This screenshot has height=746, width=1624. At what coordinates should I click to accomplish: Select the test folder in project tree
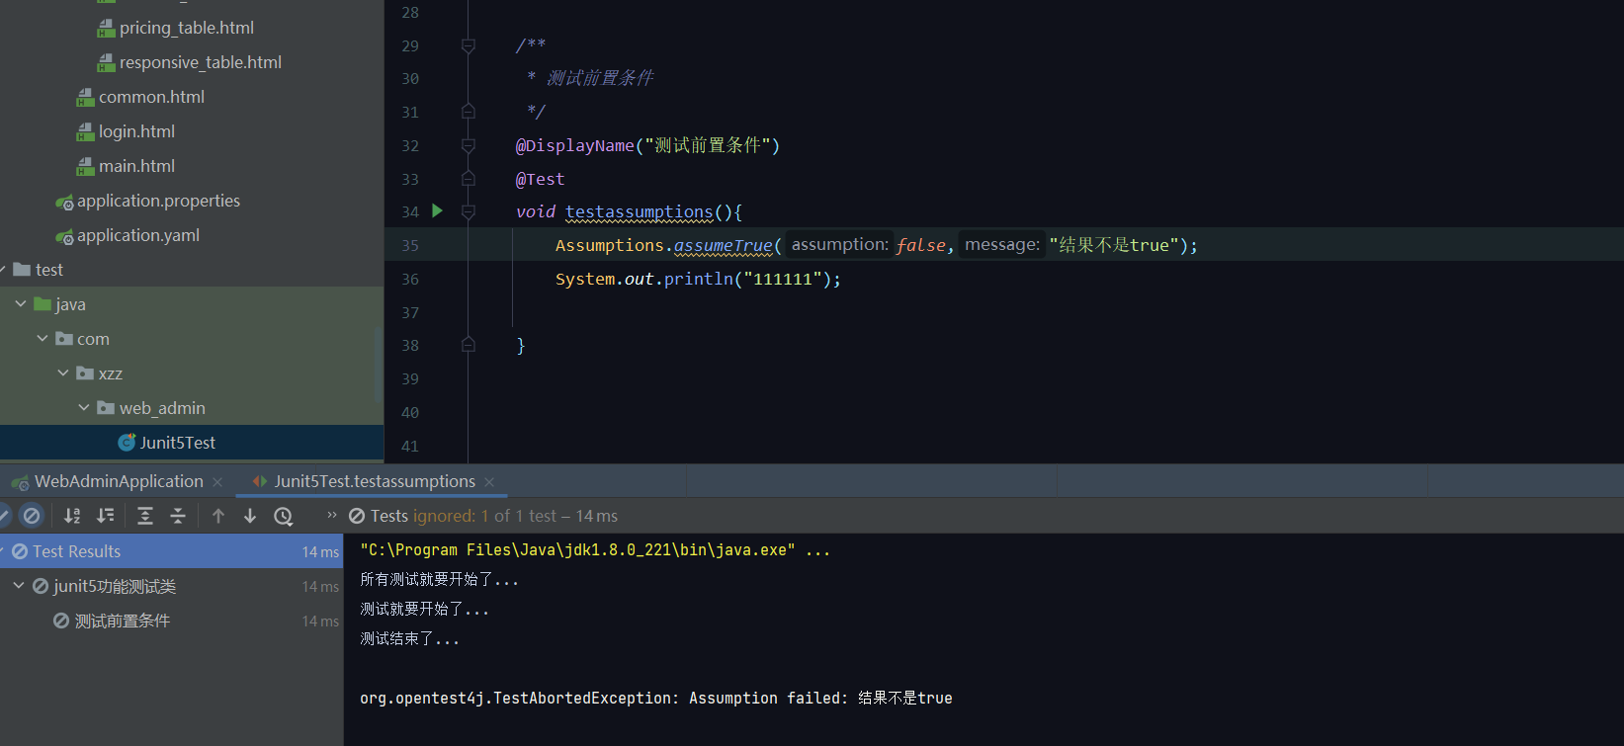tap(49, 270)
